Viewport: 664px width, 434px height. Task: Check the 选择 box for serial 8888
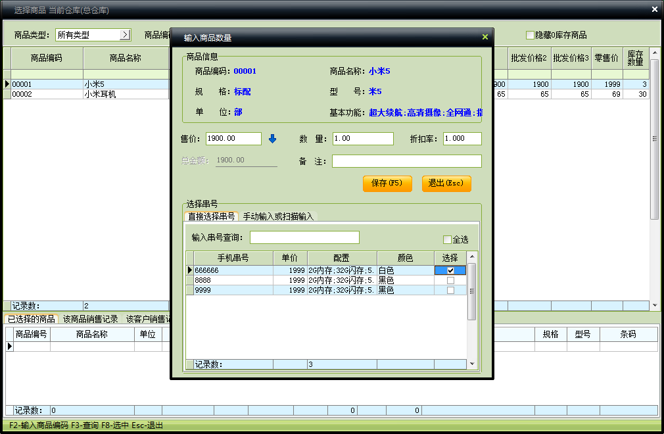point(450,280)
